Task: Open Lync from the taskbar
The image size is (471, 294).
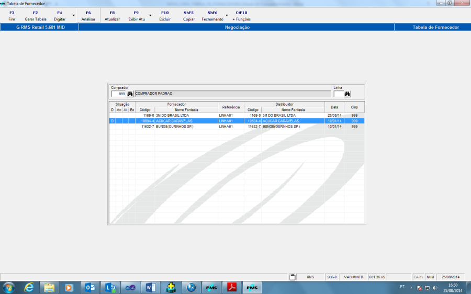Action: (110, 288)
